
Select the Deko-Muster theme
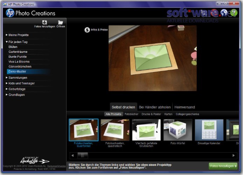point(28,71)
